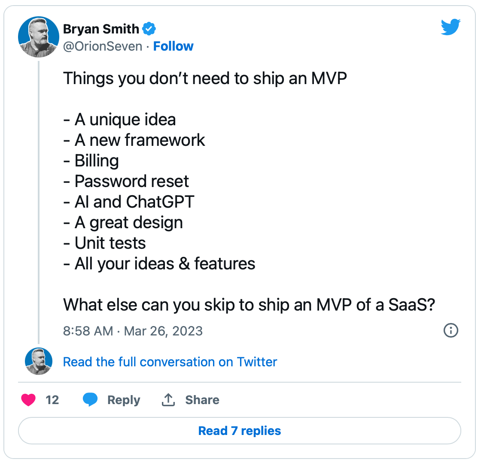Click the Share text label
481x465 pixels.
pyautogui.click(x=202, y=400)
